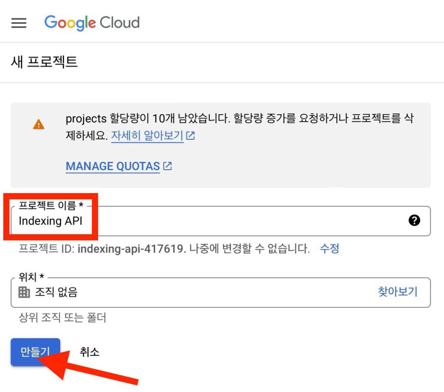
Task: Cancel with the 취소 button
Action: click(89, 352)
